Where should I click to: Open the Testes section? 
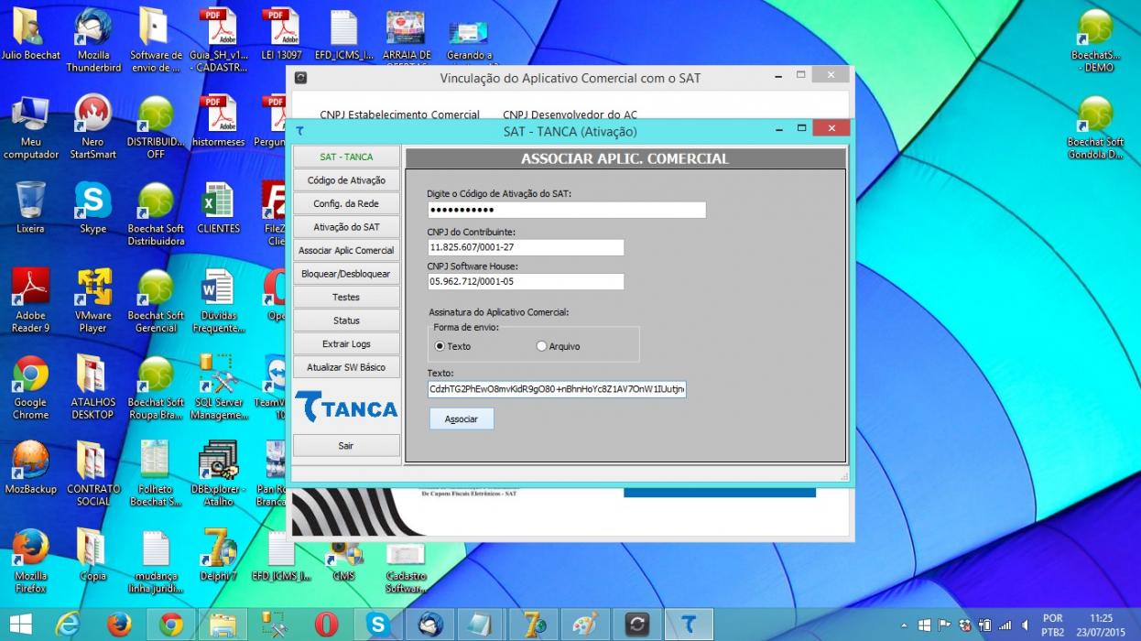[x=346, y=297]
